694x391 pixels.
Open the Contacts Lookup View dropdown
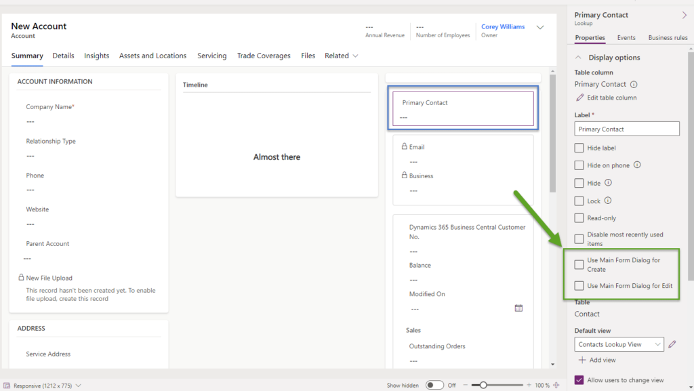click(x=618, y=344)
